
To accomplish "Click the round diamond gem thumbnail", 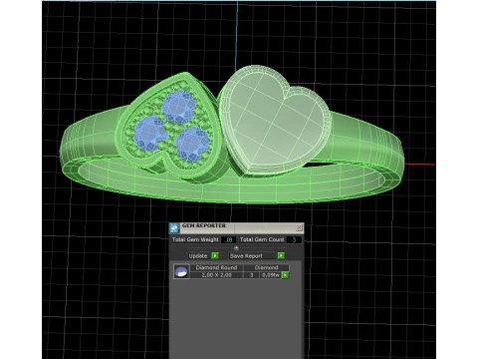I will 181,271.
